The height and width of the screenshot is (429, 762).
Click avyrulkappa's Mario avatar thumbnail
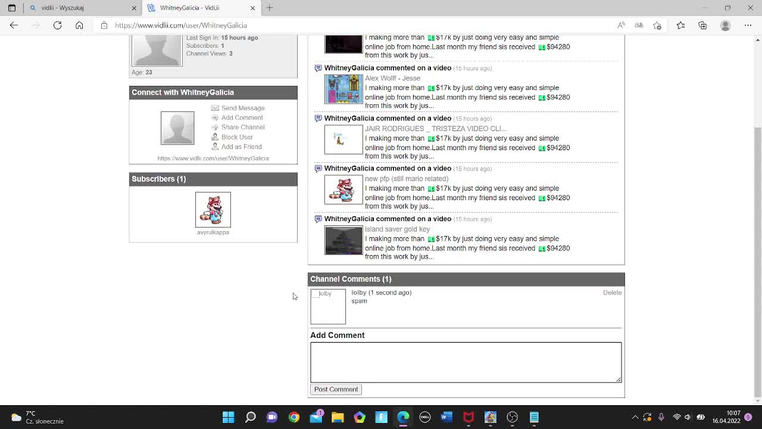[x=213, y=210]
